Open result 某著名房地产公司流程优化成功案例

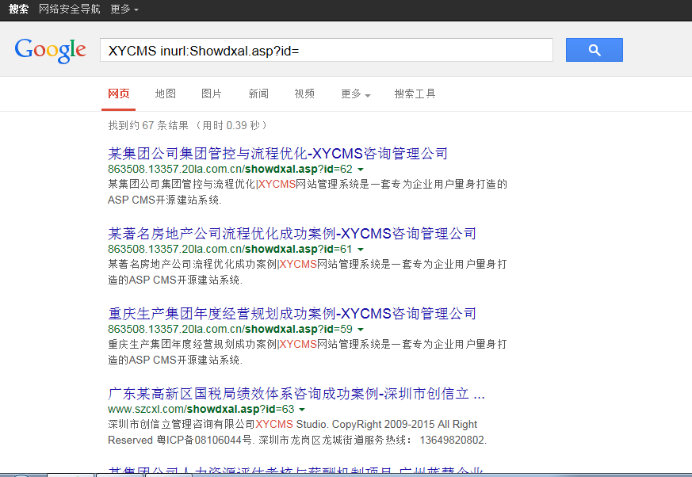coord(292,234)
